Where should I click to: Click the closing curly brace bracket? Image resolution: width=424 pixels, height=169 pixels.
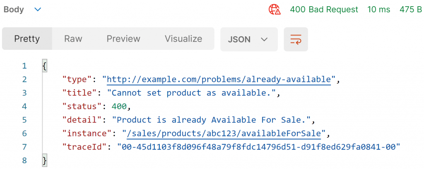click(45, 161)
